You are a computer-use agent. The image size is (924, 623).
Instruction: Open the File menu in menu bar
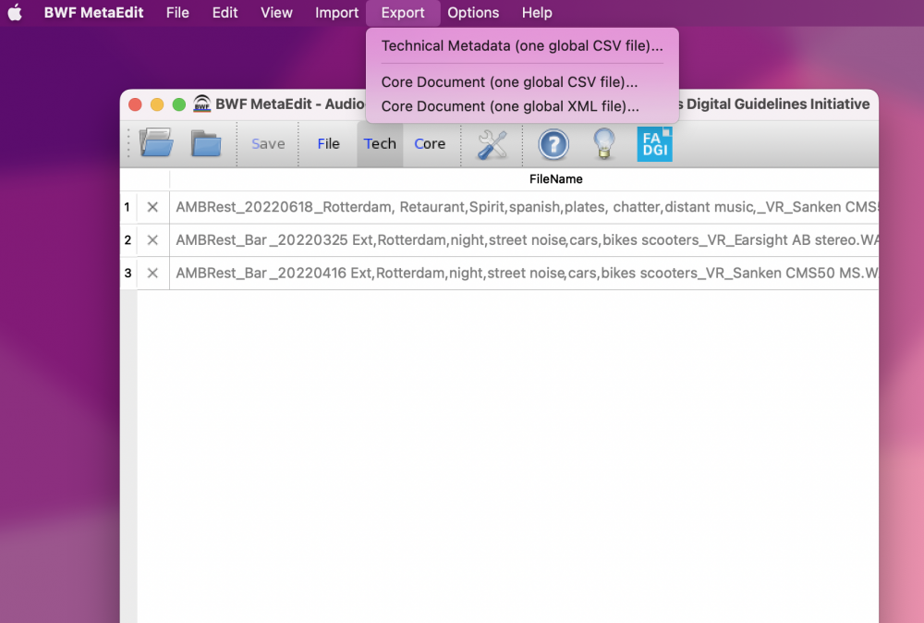click(x=177, y=12)
